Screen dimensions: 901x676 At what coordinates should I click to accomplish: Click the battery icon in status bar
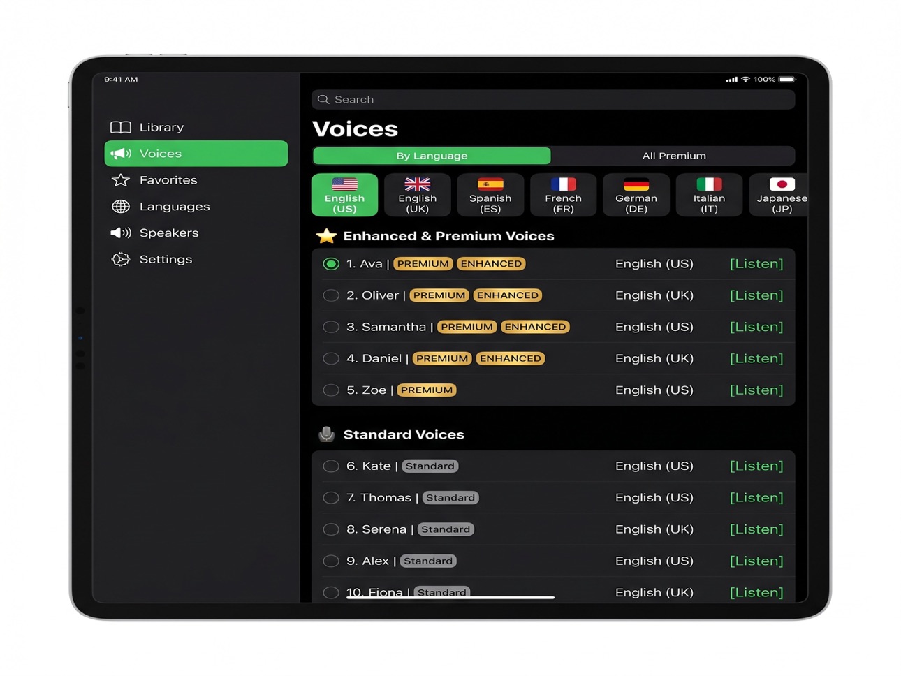pyautogui.click(x=787, y=80)
